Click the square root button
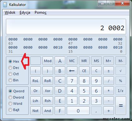 [121, 71]
